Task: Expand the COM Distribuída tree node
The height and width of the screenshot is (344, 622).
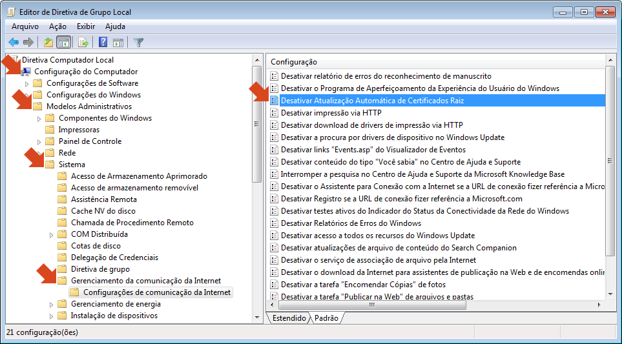Action: tap(52, 235)
